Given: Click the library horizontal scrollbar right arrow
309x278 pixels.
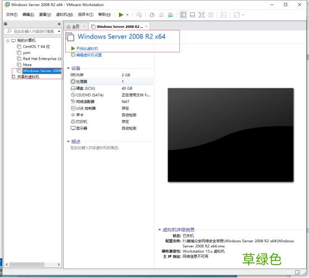Looking at the screenshot, I should click(59, 265).
